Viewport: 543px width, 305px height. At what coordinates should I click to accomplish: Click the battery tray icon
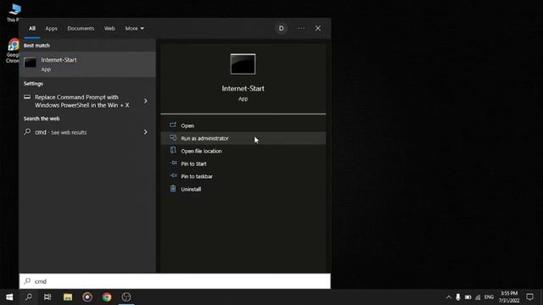click(x=467, y=297)
